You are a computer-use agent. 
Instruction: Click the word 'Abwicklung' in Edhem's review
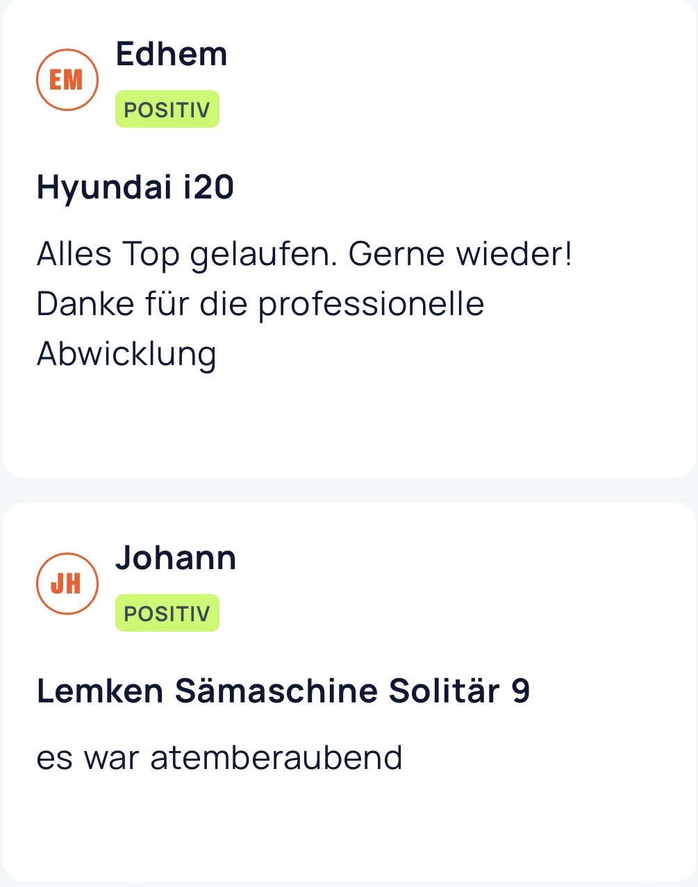click(x=126, y=354)
